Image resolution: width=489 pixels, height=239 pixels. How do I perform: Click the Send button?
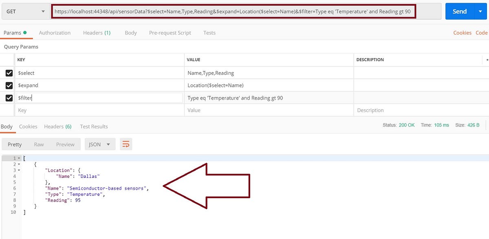click(x=460, y=11)
